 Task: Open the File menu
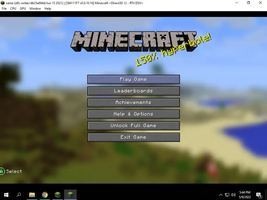point(4,9)
